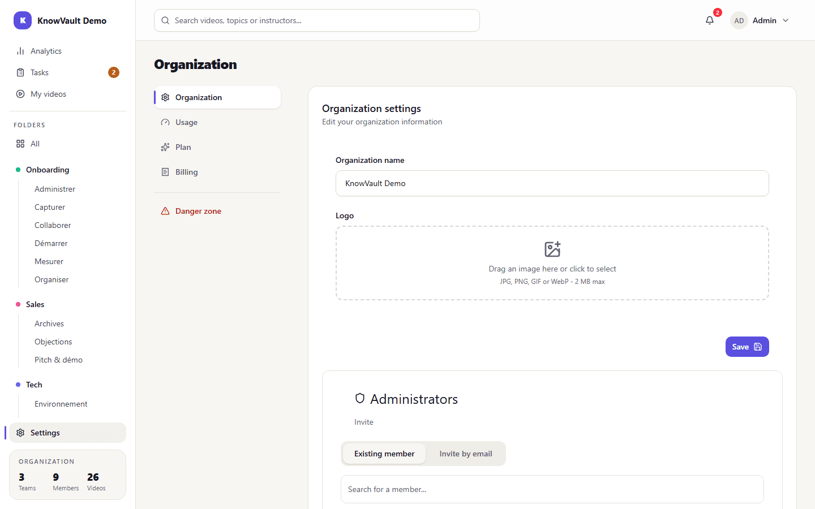Open the Danger zone section
Screen dimensions: 815x509
[x=217, y=211]
